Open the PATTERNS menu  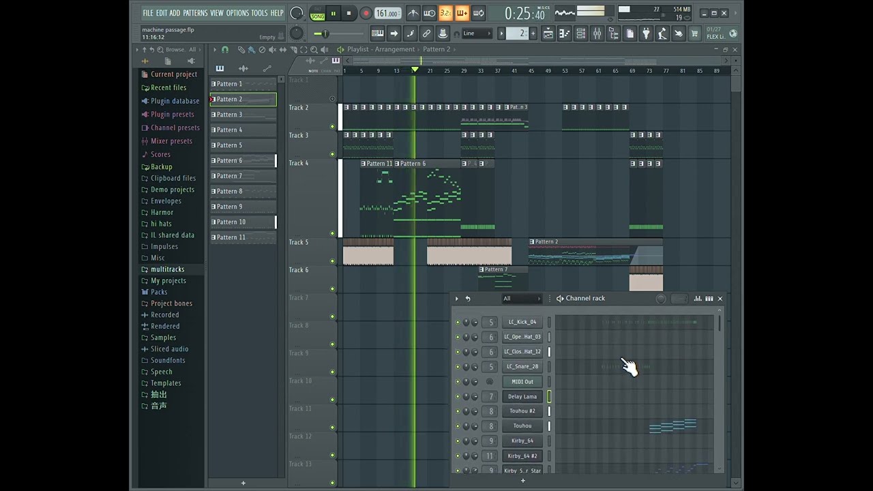[x=195, y=13]
